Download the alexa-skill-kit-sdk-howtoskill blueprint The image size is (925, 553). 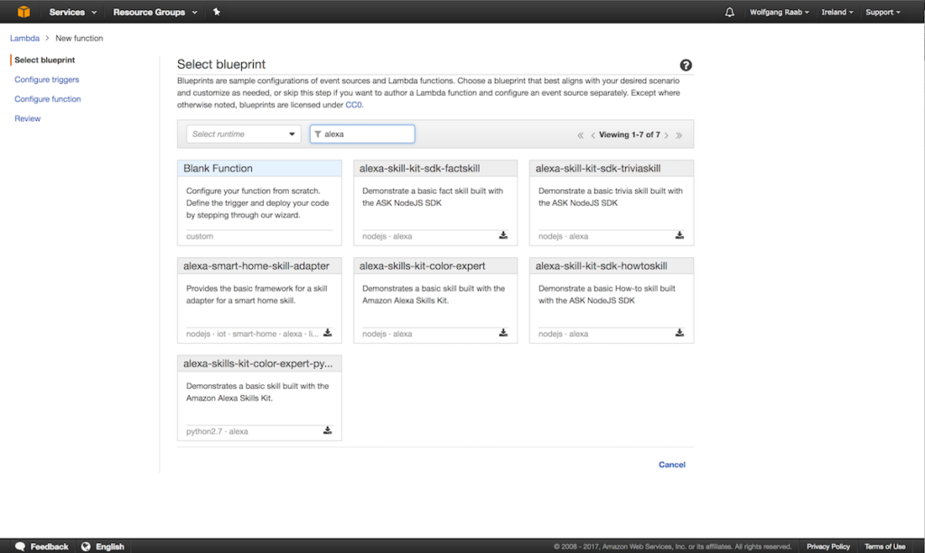(679, 333)
